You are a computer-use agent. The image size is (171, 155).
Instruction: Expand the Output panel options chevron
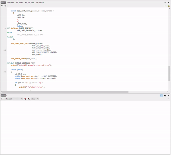click(168, 99)
